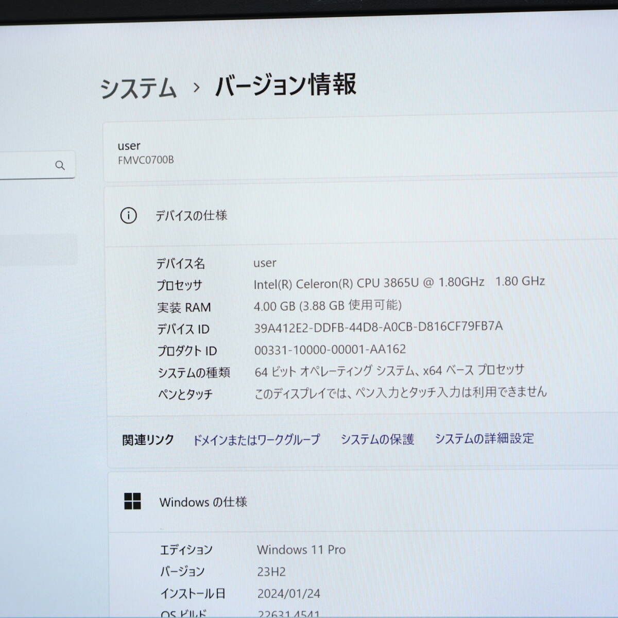Image resolution: width=618 pixels, height=618 pixels.
Task: Click the デバイス ID label
Action: coord(183,329)
